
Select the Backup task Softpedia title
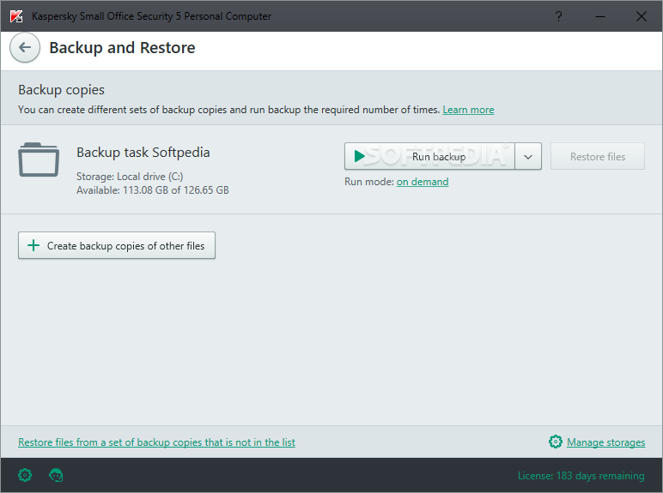point(143,152)
